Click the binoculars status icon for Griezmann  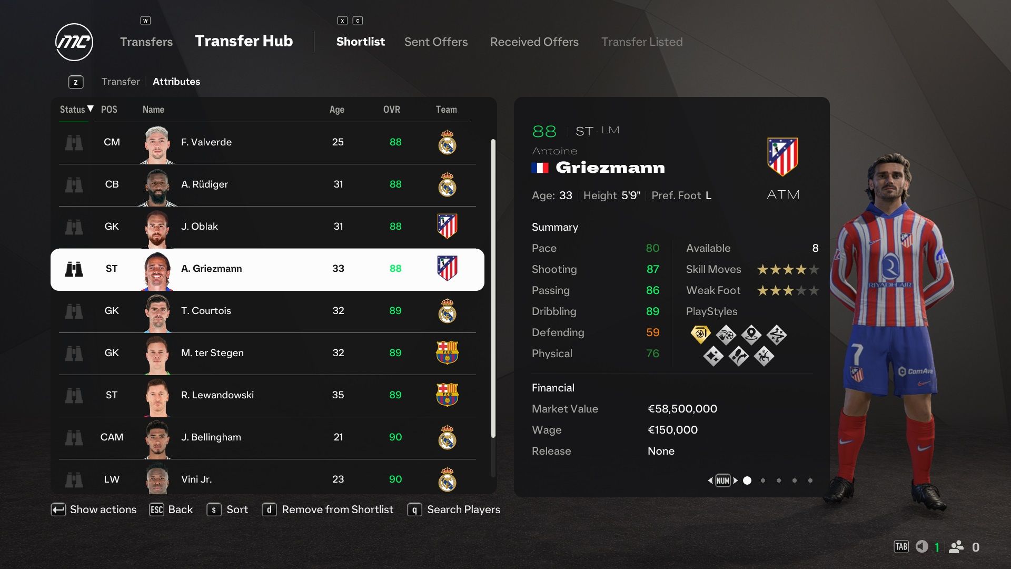74,268
